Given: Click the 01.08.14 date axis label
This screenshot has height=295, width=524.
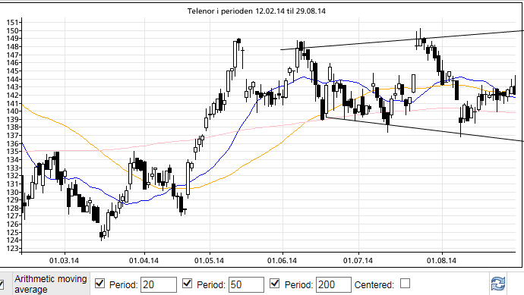Looking at the screenshot, I should pos(441,261).
